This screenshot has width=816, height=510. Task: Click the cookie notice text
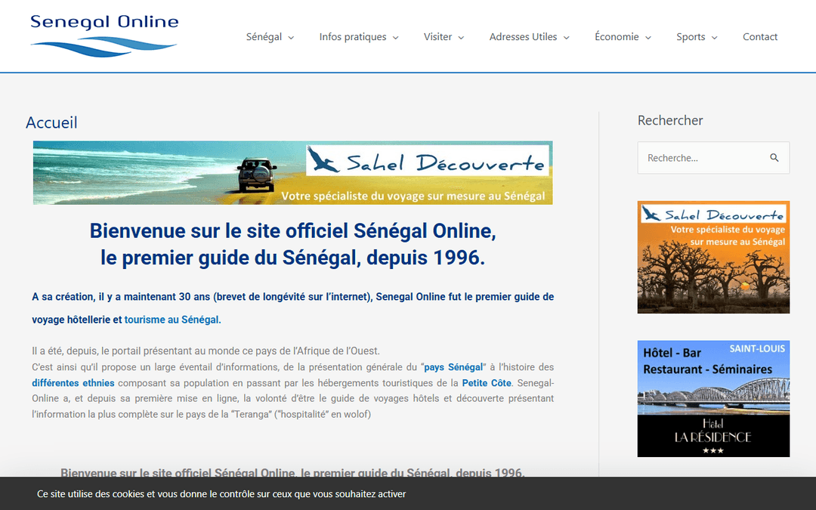coord(221,494)
